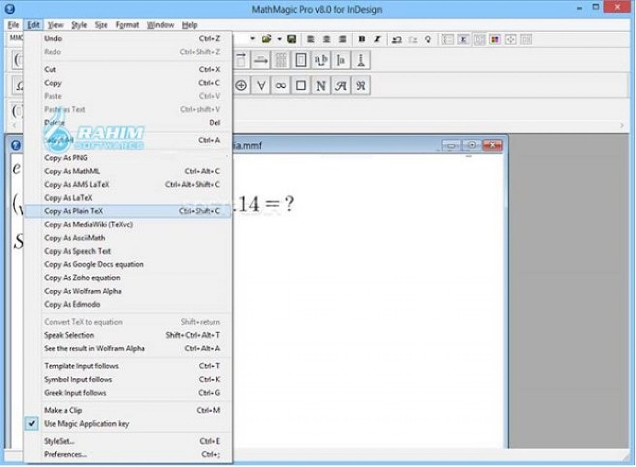Open the Preferences menu entry

[x=66, y=454]
